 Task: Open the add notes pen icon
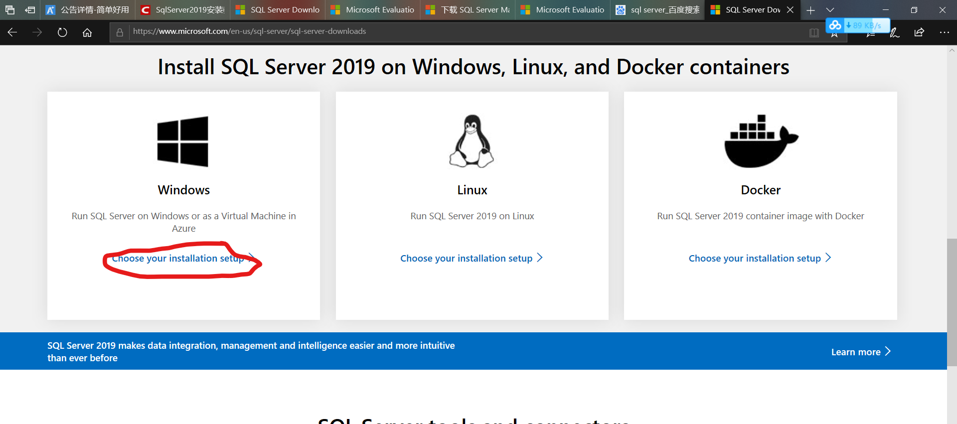pos(895,32)
